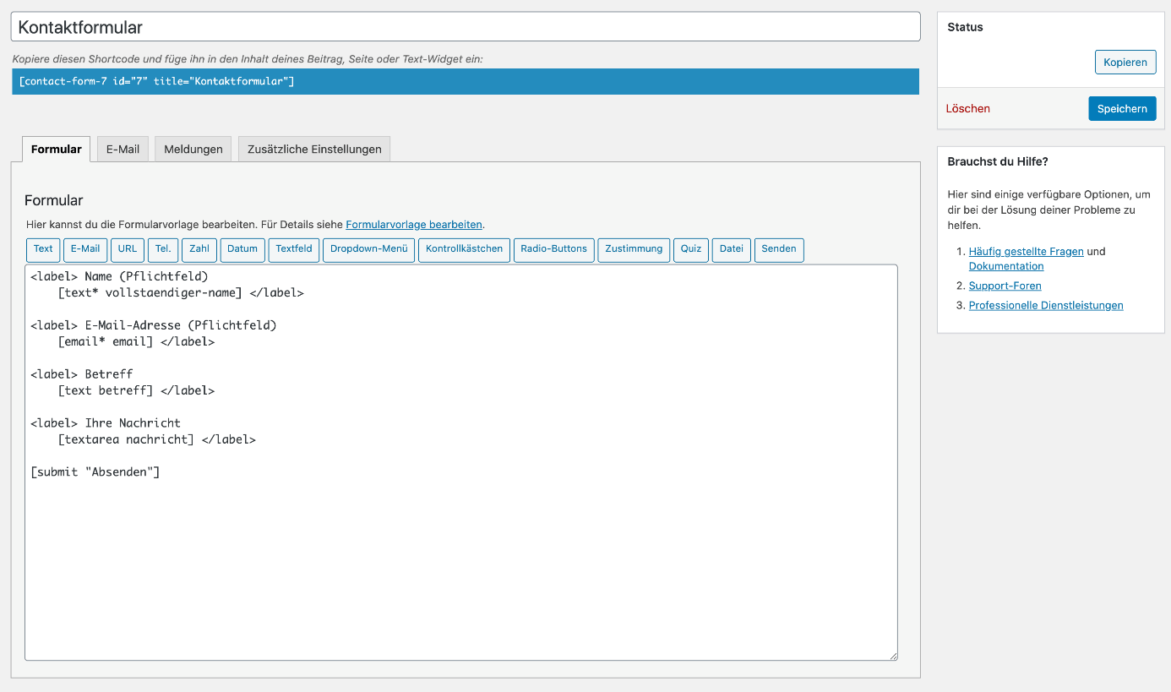Switch to Zusätzliche Einstellungen tab
1171x692 pixels.
[x=314, y=150]
